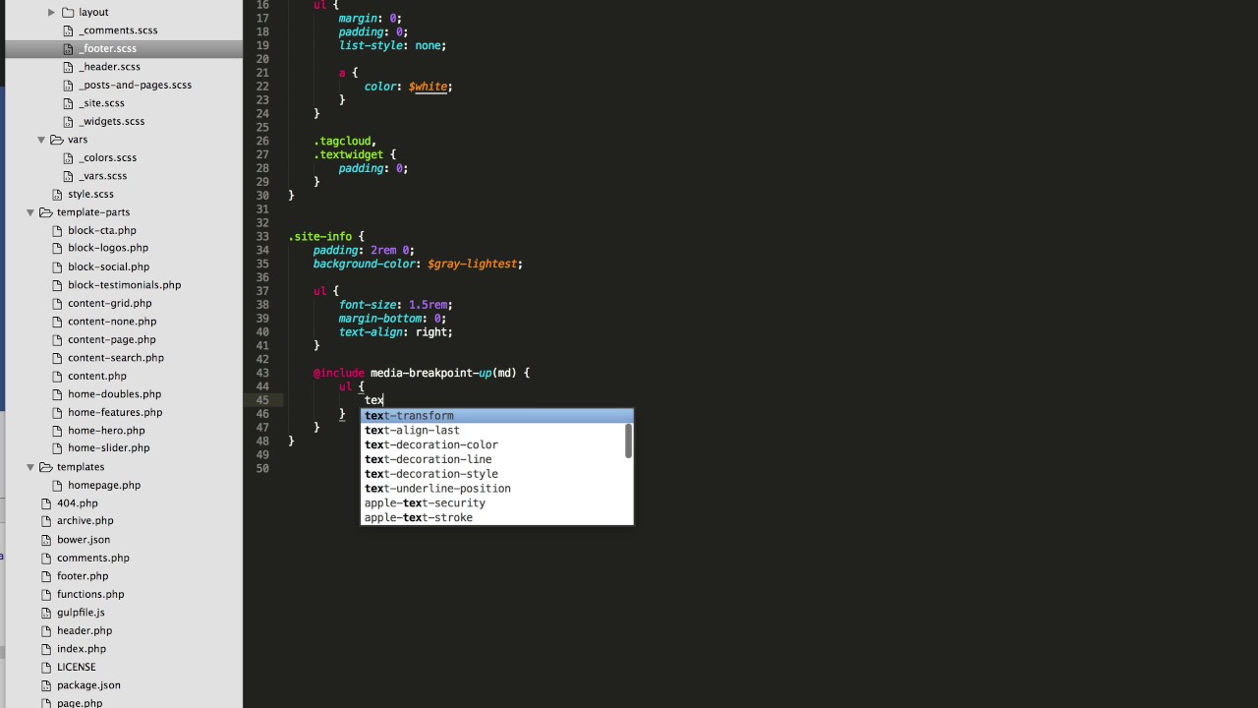Collapse the templates folder arrow
Screen dimensions: 1258x708
pyautogui.click(x=30, y=467)
